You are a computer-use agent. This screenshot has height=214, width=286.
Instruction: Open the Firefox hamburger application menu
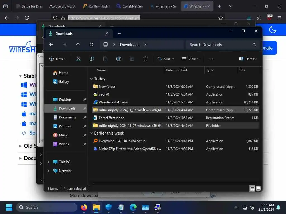pyautogui.click(x=279, y=18)
